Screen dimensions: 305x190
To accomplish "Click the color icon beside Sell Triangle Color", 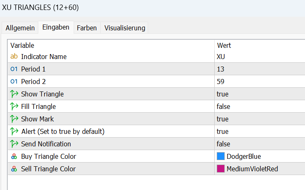I will click(14, 169).
